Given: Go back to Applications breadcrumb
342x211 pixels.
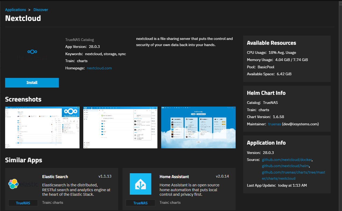Looking at the screenshot, I should pos(16,10).
